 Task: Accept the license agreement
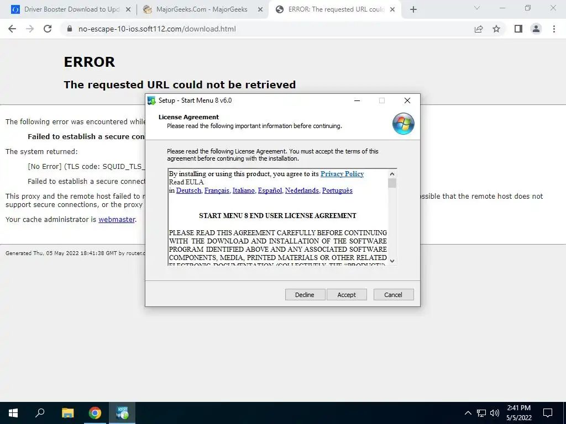tap(347, 295)
